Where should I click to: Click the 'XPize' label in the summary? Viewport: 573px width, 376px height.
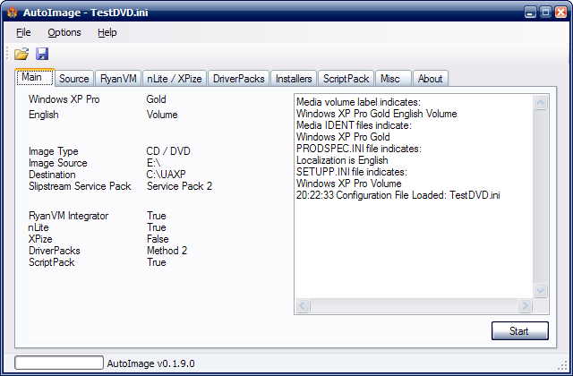click(x=40, y=239)
